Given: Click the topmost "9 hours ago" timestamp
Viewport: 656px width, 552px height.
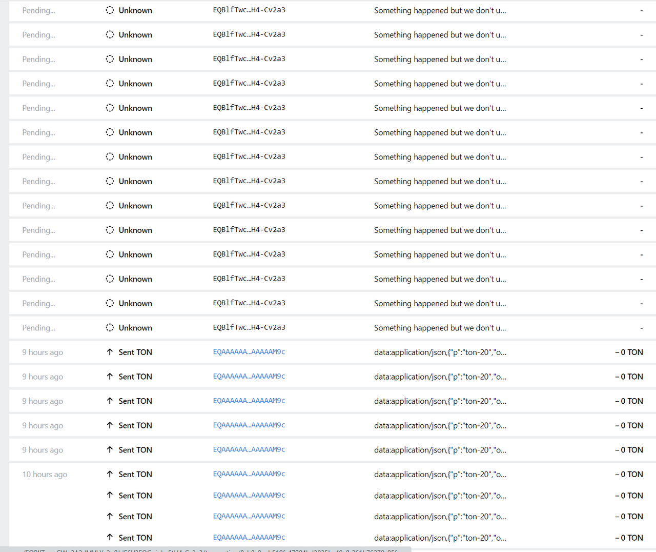Looking at the screenshot, I should (43, 352).
